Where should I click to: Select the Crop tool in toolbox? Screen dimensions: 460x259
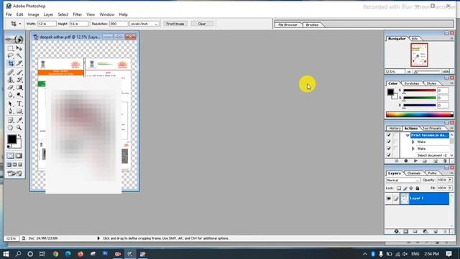11,63
